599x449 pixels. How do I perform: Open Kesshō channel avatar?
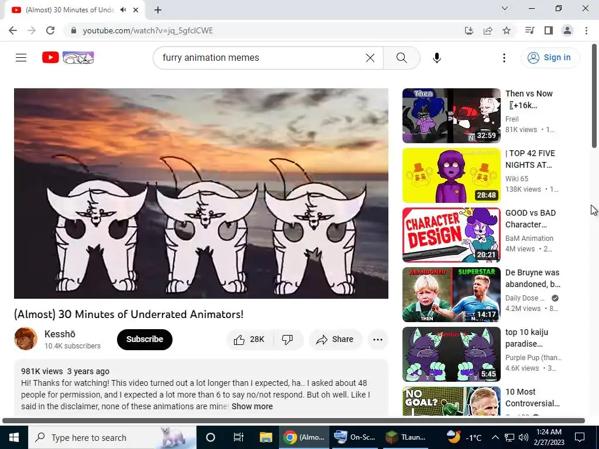26,339
